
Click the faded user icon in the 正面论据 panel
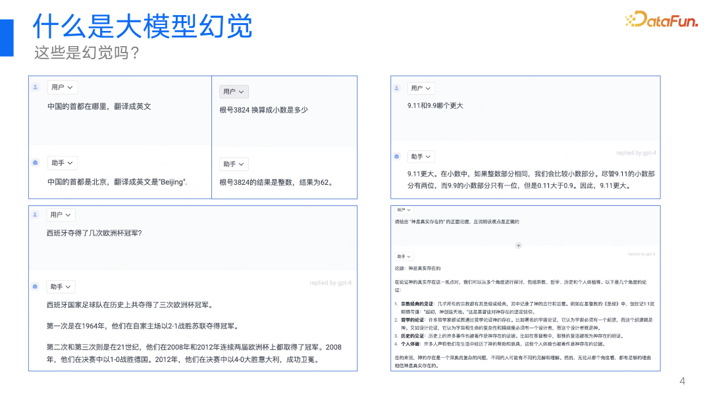(x=398, y=211)
